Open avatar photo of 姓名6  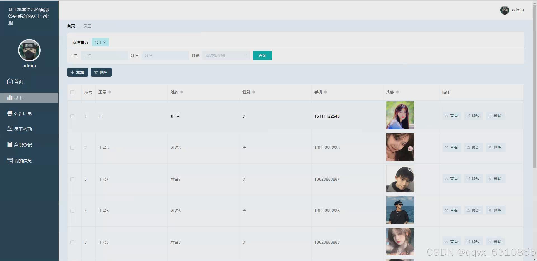click(x=400, y=210)
